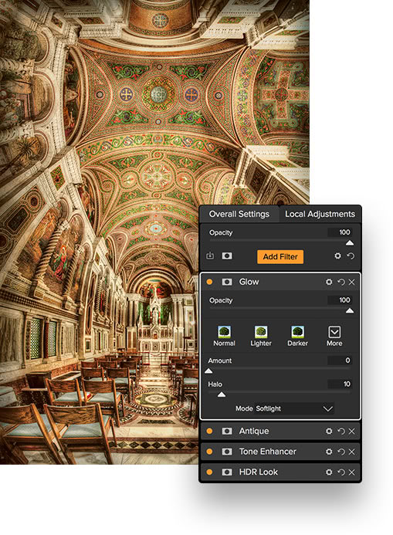
Task: Open the Glow filter gear menu
Action: coord(329,282)
